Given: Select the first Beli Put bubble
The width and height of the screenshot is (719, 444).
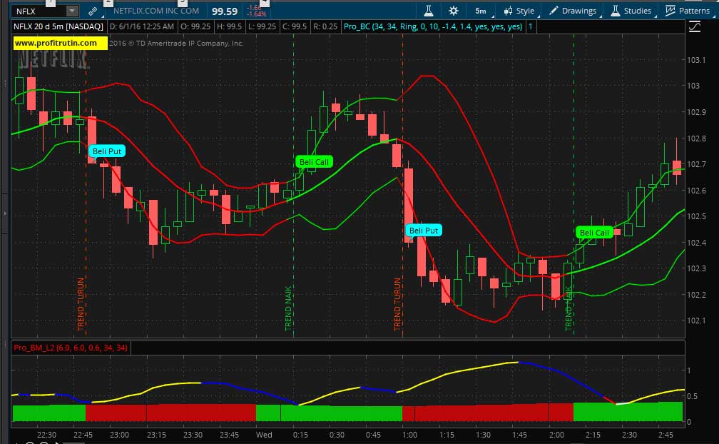Looking at the screenshot, I should (107, 151).
